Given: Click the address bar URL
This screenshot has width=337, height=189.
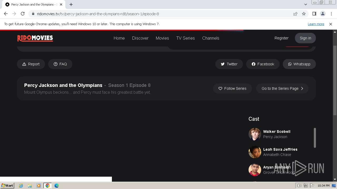Looking at the screenshot, I should 98,14.
